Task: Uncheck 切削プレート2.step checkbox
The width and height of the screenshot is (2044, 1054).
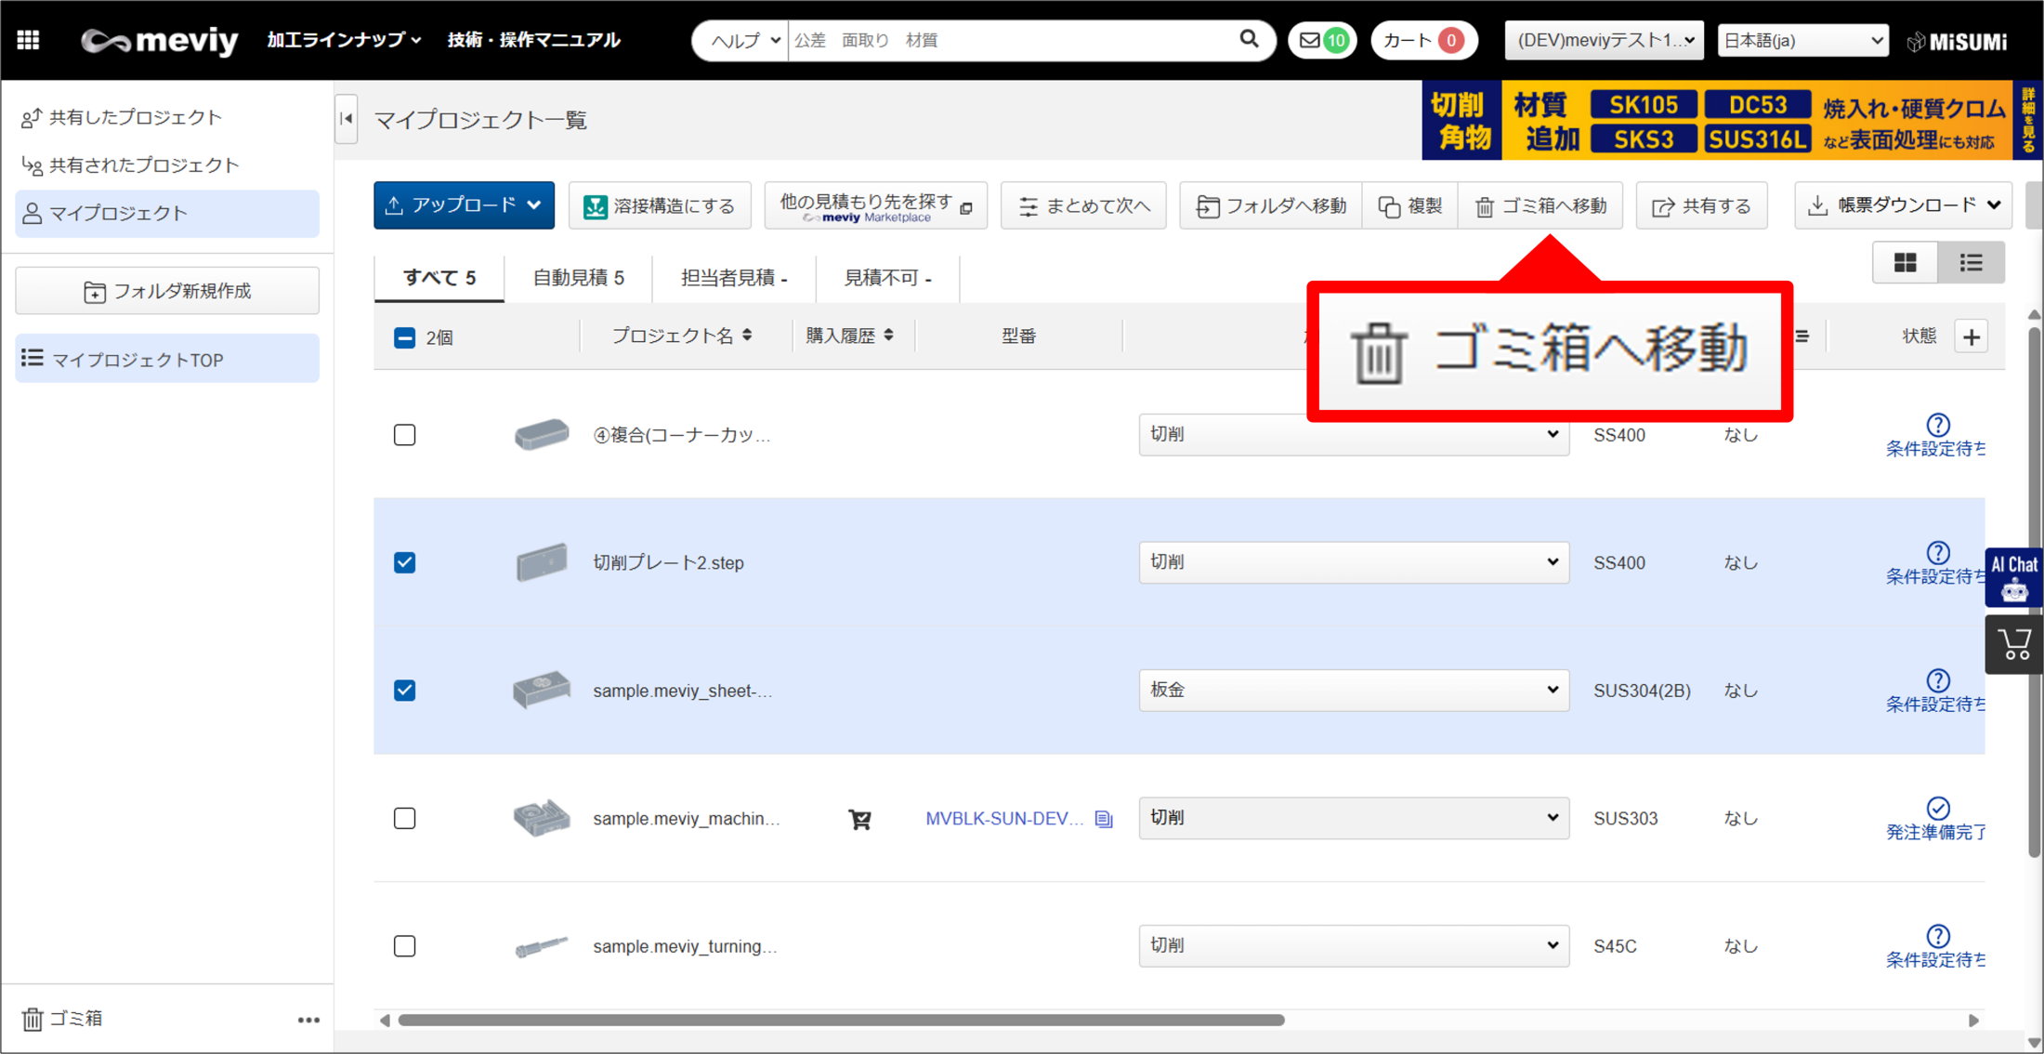Action: coord(404,562)
